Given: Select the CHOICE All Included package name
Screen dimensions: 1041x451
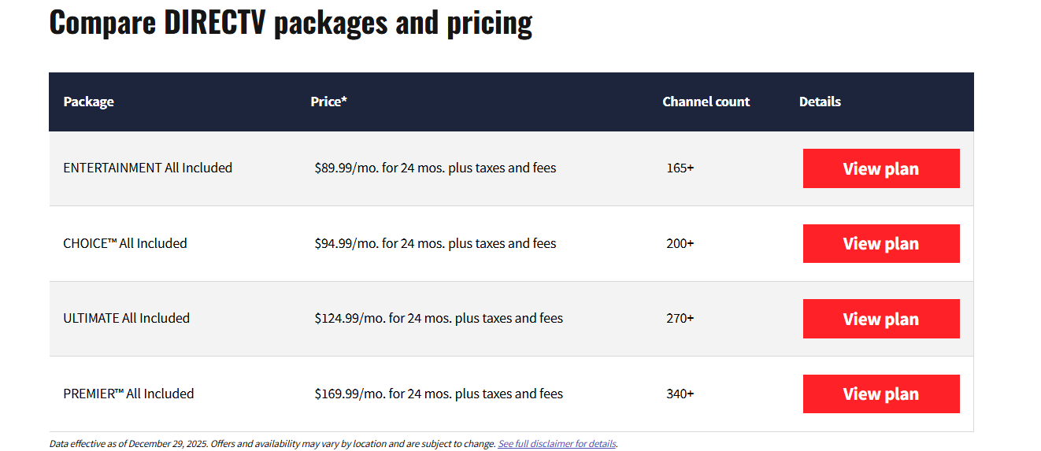Looking at the screenshot, I should point(124,243).
